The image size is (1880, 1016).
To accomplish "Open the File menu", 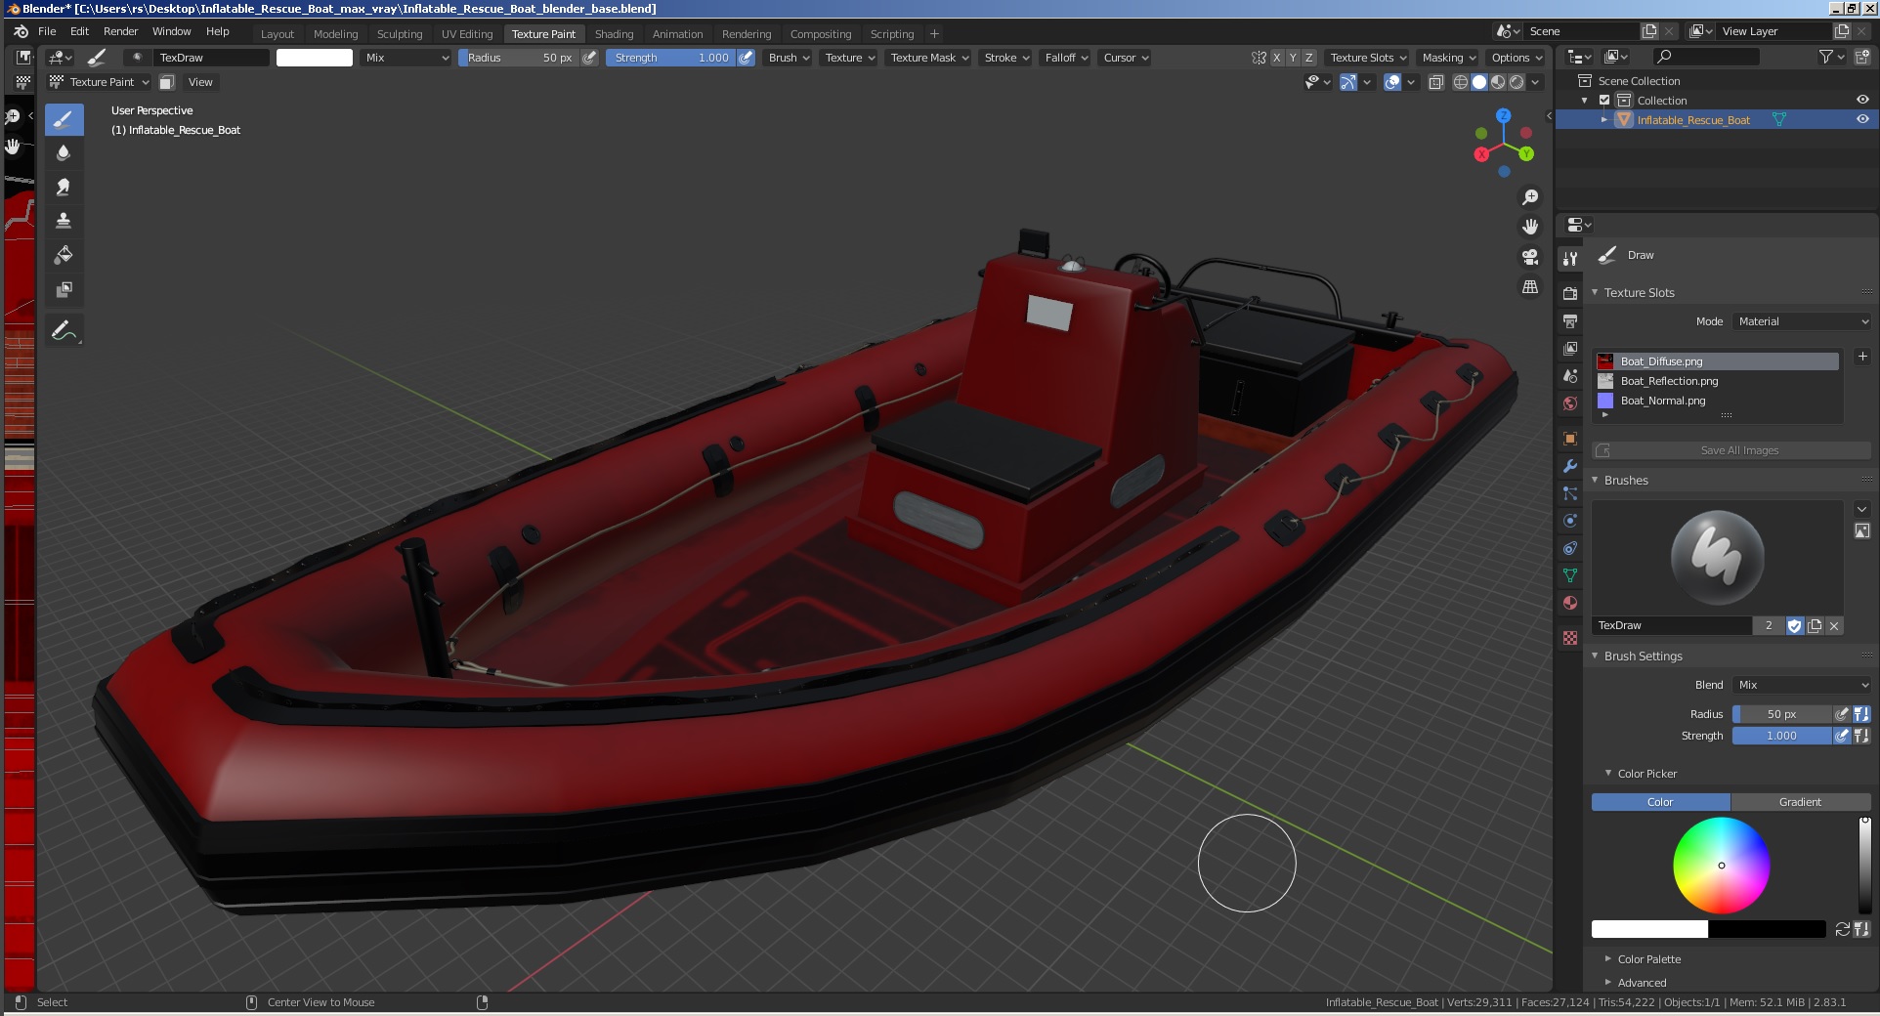I will point(47,31).
